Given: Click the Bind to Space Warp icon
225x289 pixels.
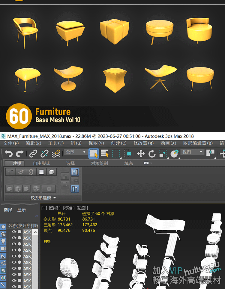Looking at the screenshot, I should (x=56, y=154).
